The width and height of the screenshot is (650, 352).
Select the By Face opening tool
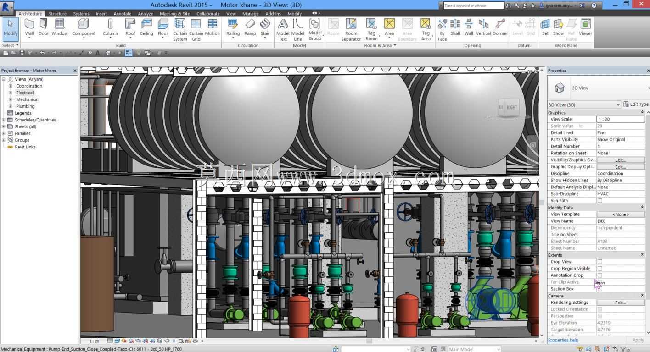442,30
